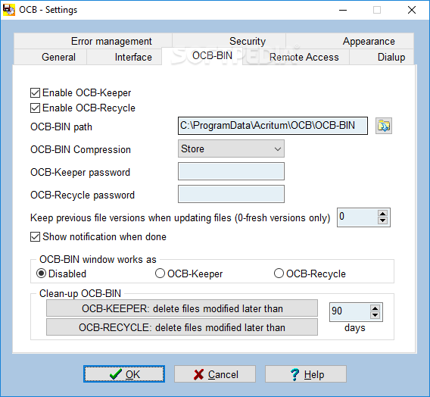Minimize the OCB Settings window

343,10
